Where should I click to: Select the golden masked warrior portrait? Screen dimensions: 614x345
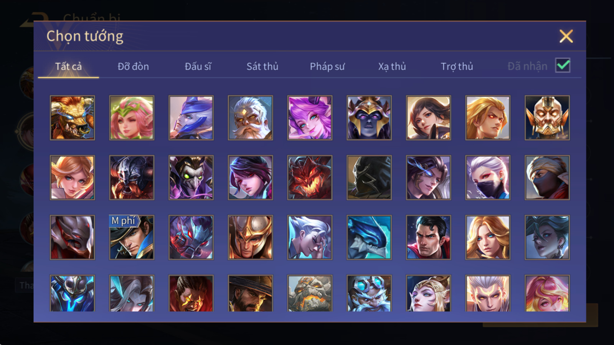coord(547,118)
